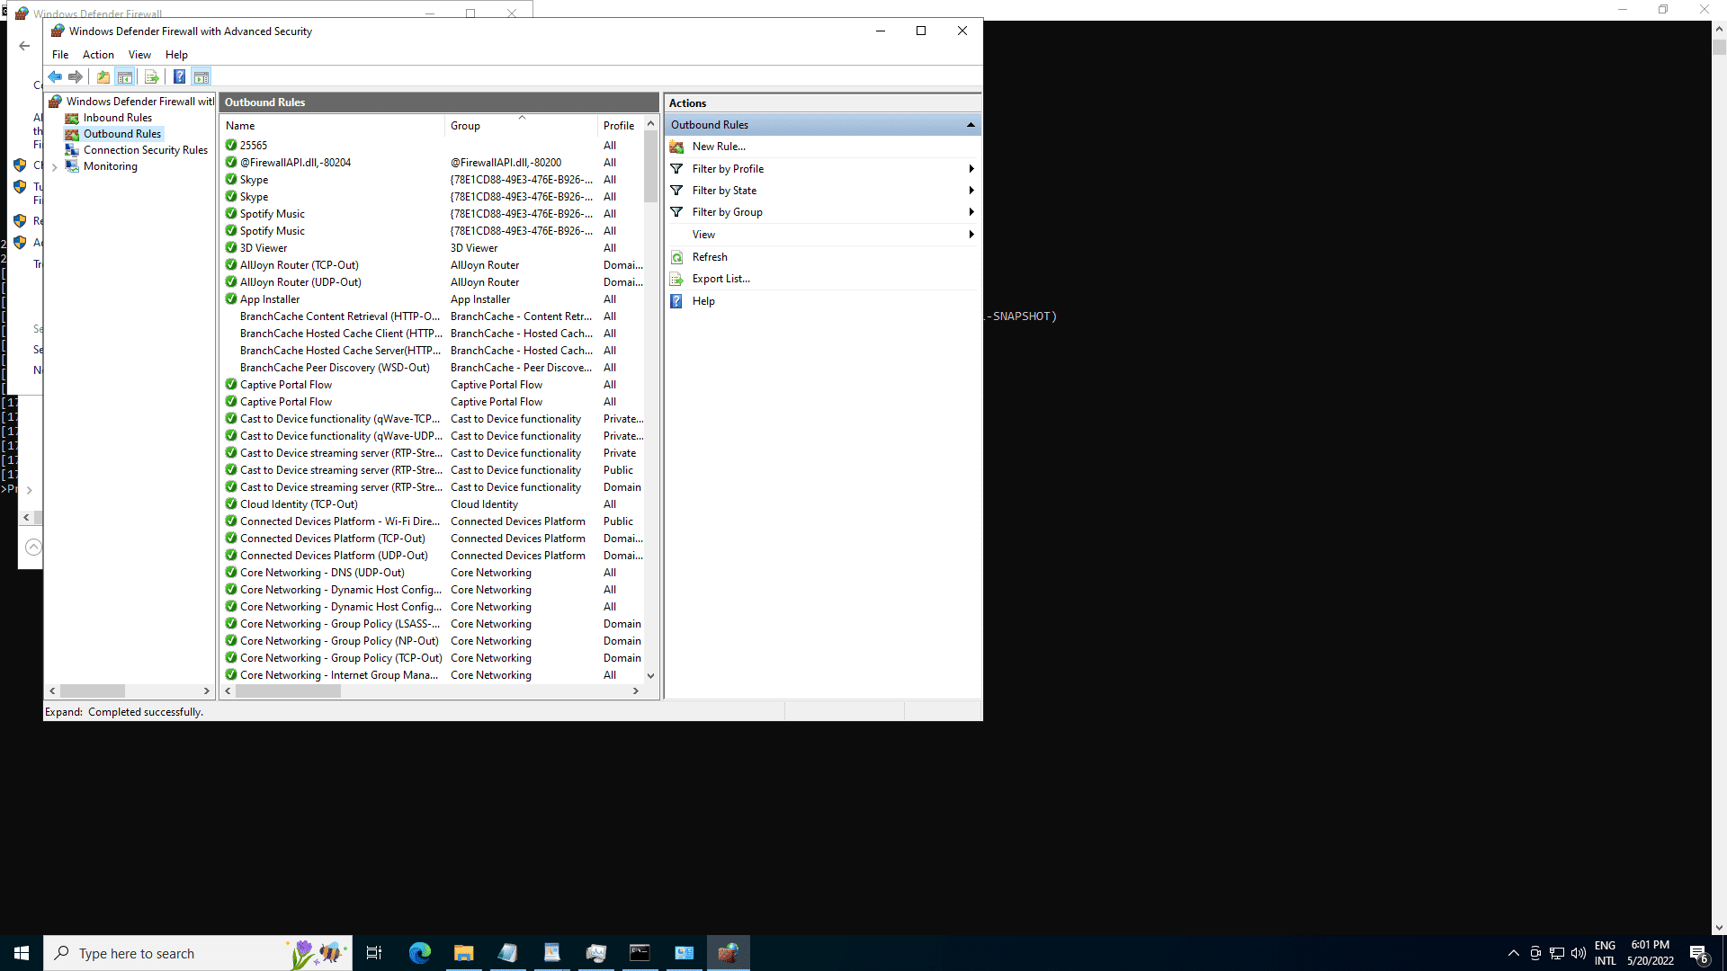This screenshot has width=1727, height=971.
Task: Open the View menu in menu bar
Action: point(139,55)
